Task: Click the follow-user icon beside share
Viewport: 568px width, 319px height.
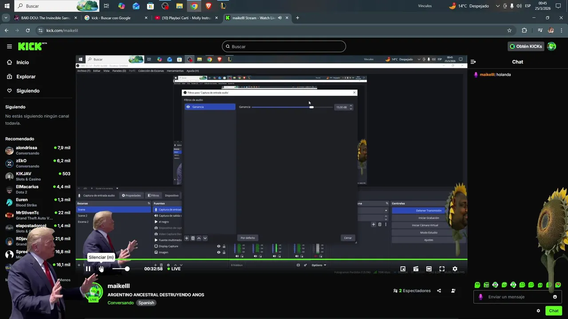Action: click(453, 291)
